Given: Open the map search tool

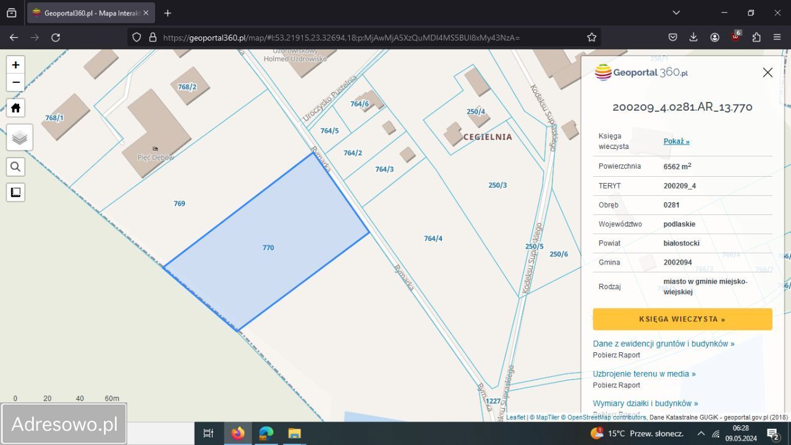Looking at the screenshot, I should pos(16,166).
